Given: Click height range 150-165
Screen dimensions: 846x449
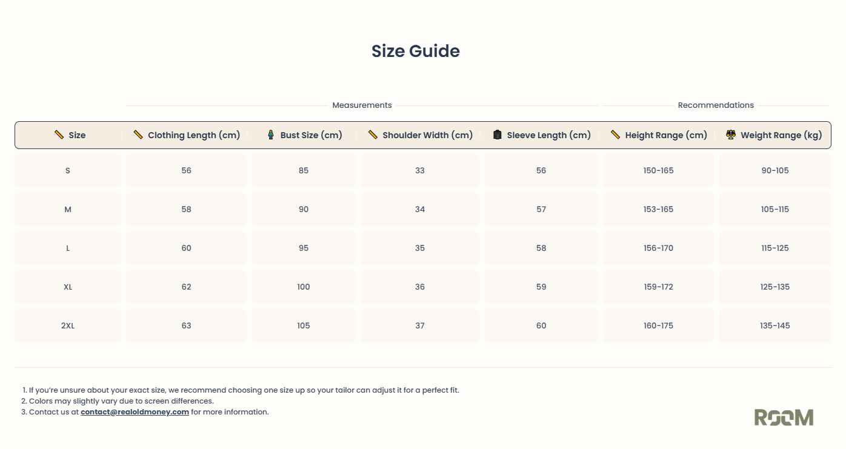Looking at the screenshot, I should tap(659, 171).
